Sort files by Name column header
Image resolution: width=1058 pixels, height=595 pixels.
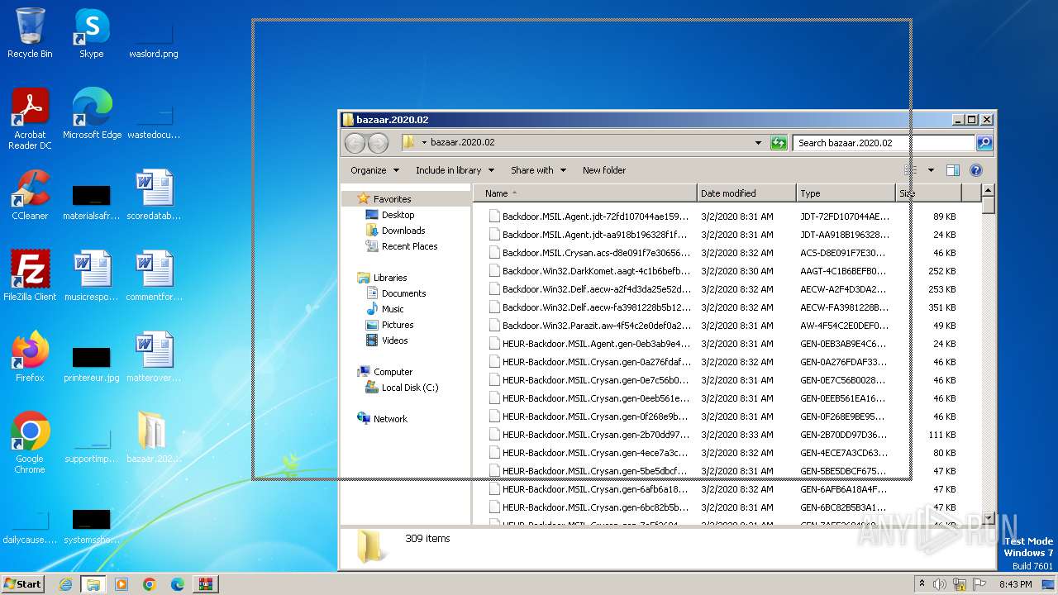[x=585, y=193]
